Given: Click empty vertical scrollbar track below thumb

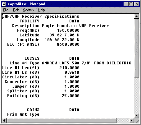Looking at the screenshot, I should [136, 95].
